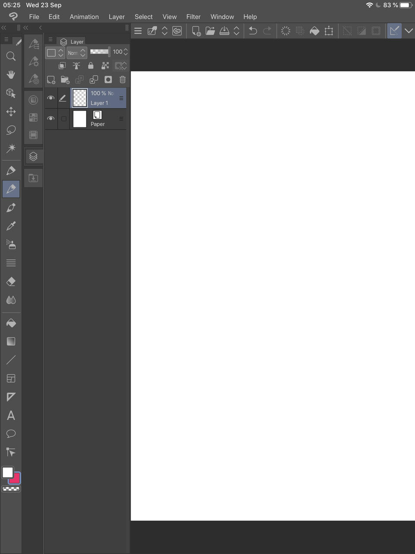Open the blending mode Normal dropdown

(x=77, y=53)
